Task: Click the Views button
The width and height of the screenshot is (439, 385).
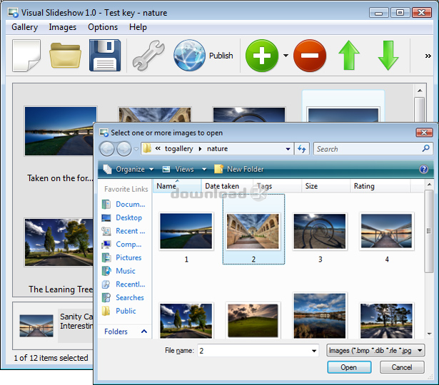Action: click(x=178, y=169)
